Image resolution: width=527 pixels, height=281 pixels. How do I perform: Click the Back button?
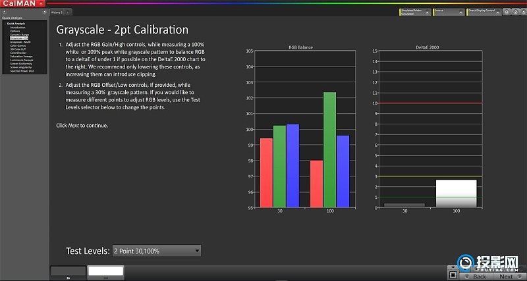pos(476,276)
